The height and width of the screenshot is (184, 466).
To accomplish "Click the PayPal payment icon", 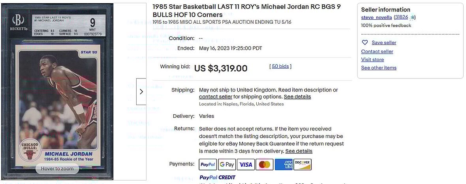I will pyautogui.click(x=208, y=164).
